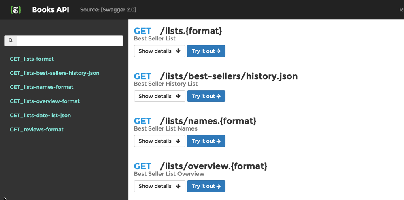Focus the sidebar search input field
Viewport: 404px width, 200px height.
coord(70,40)
